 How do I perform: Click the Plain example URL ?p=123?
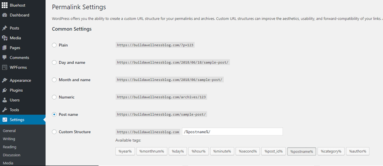click(155, 45)
